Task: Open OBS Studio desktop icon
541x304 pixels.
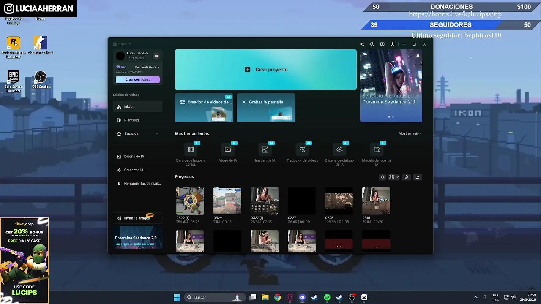Action: coord(41,79)
